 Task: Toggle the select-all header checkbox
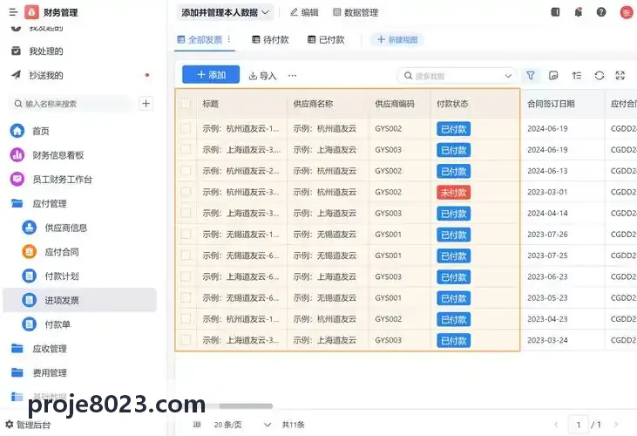click(186, 103)
